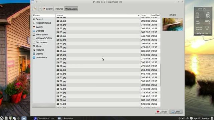Toggle the type-a-file-name edit button
214x120 pixels.
[x=34, y=9]
